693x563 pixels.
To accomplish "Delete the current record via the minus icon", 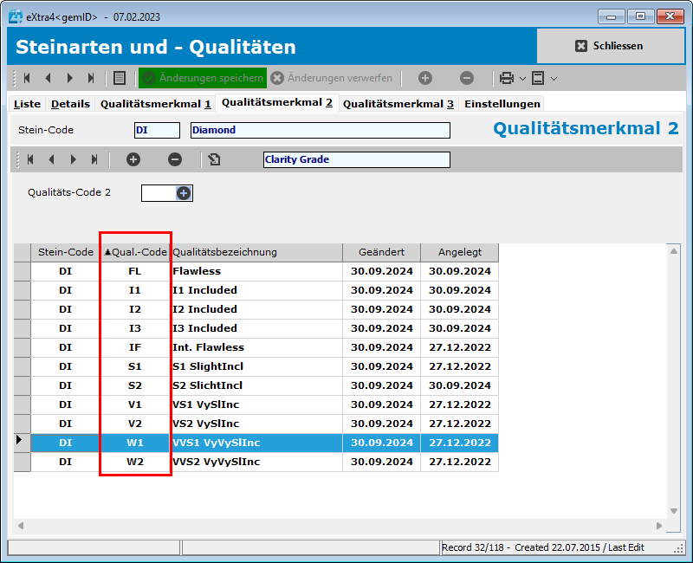I will (466, 79).
